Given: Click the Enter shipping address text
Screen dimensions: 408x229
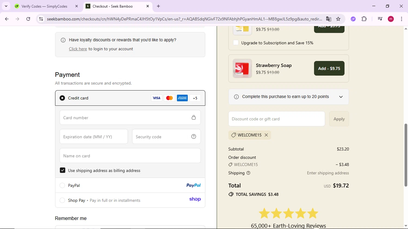Looking at the screenshot, I should [328, 173].
